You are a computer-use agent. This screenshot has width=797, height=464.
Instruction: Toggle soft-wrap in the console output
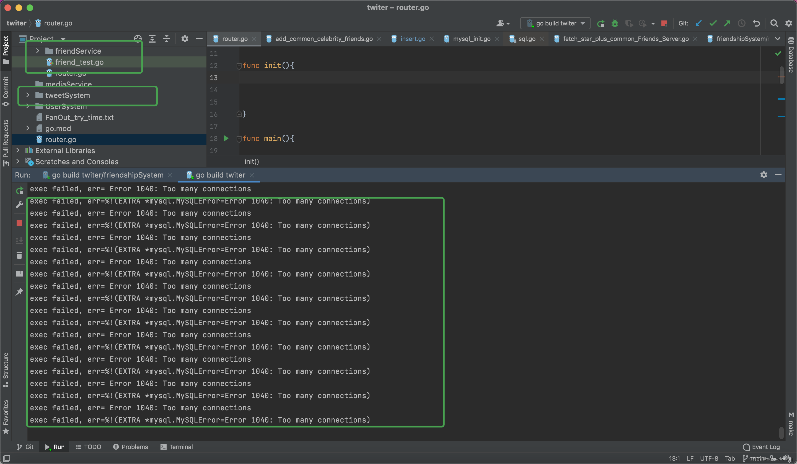[x=19, y=274]
